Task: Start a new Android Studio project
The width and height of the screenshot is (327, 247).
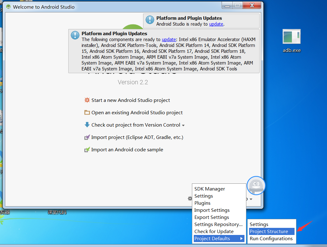Action: click(130, 100)
